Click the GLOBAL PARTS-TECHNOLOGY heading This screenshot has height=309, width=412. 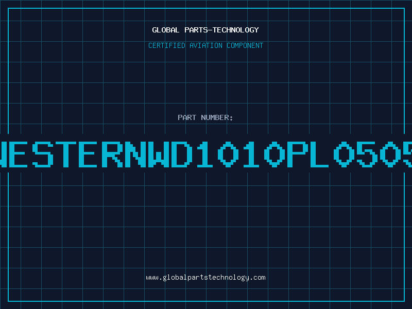coord(205,30)
